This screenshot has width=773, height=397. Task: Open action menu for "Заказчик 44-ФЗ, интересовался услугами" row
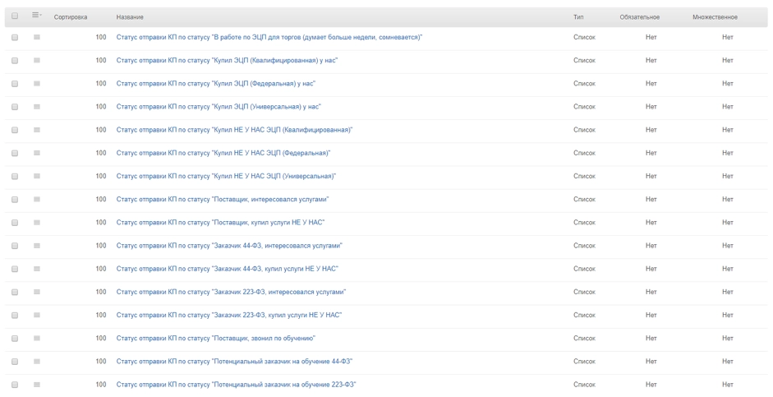click(x=36, y=246)
